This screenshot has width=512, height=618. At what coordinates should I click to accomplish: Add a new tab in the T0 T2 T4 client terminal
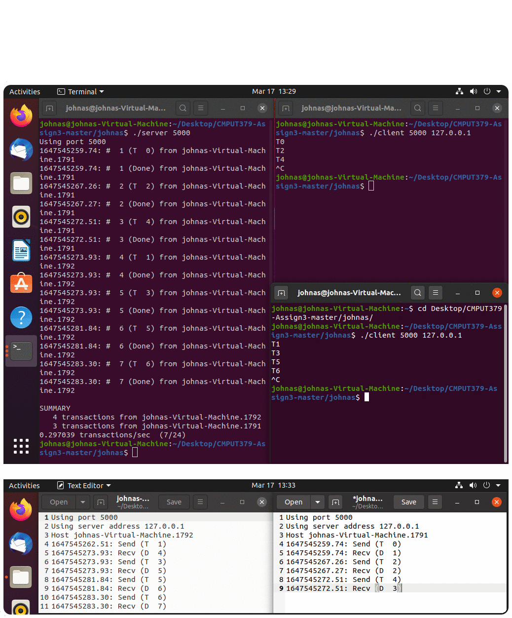point(286,108)
